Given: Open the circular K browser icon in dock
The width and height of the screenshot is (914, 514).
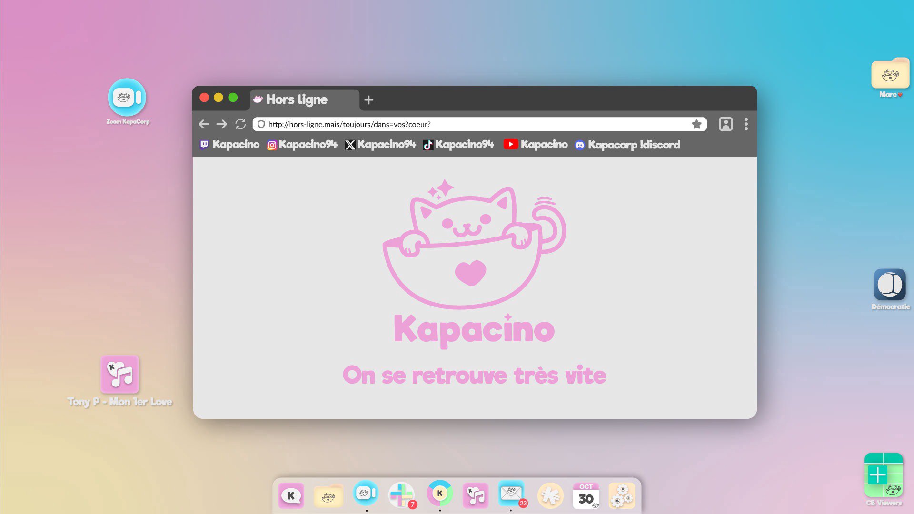Looking at the screenshot, I should [x=440, y=493].
